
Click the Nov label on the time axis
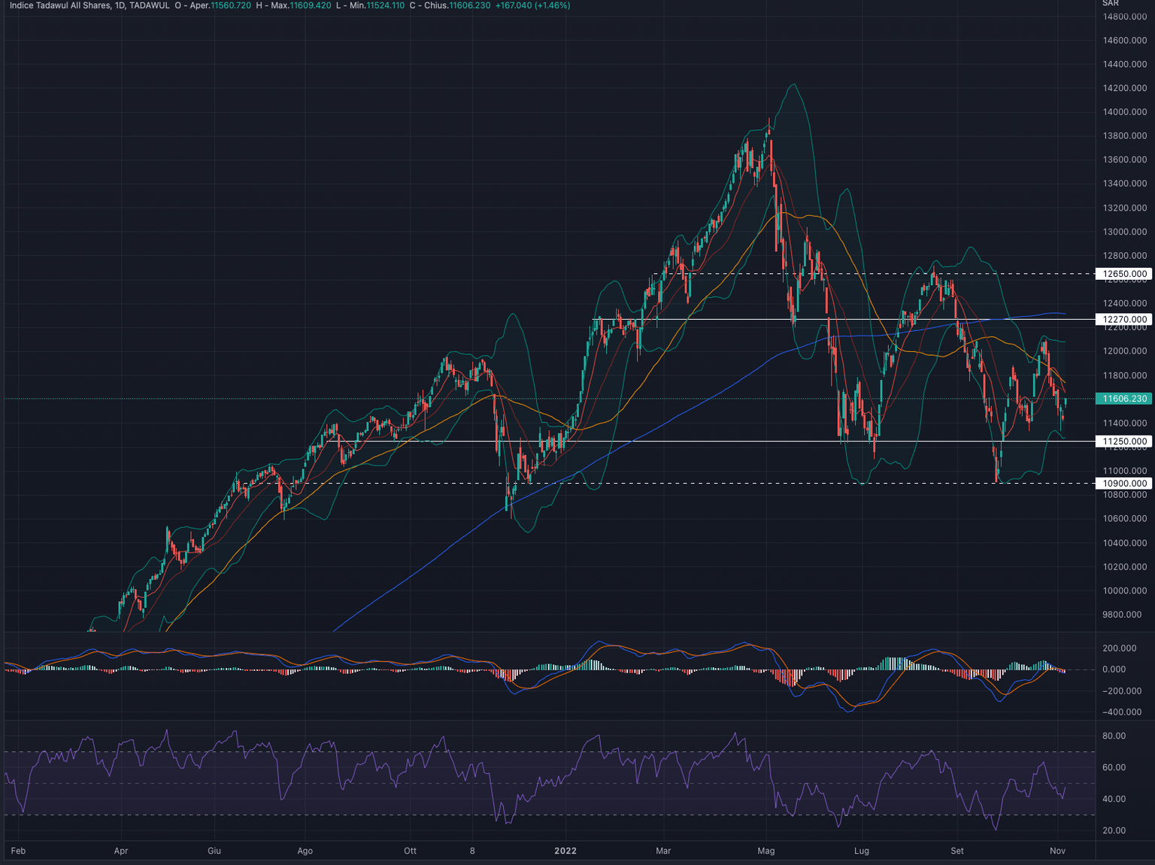1057,851
